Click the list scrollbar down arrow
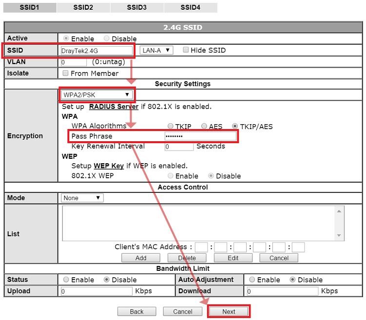 pyautogui.click(x=339, y=236)
